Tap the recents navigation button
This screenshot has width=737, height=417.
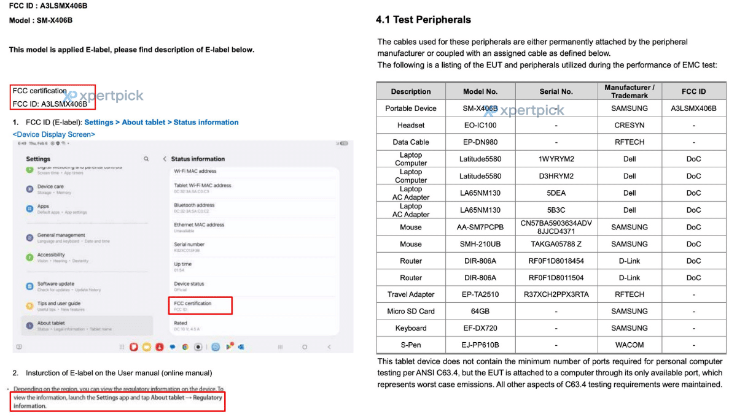(x=280, y=347)
